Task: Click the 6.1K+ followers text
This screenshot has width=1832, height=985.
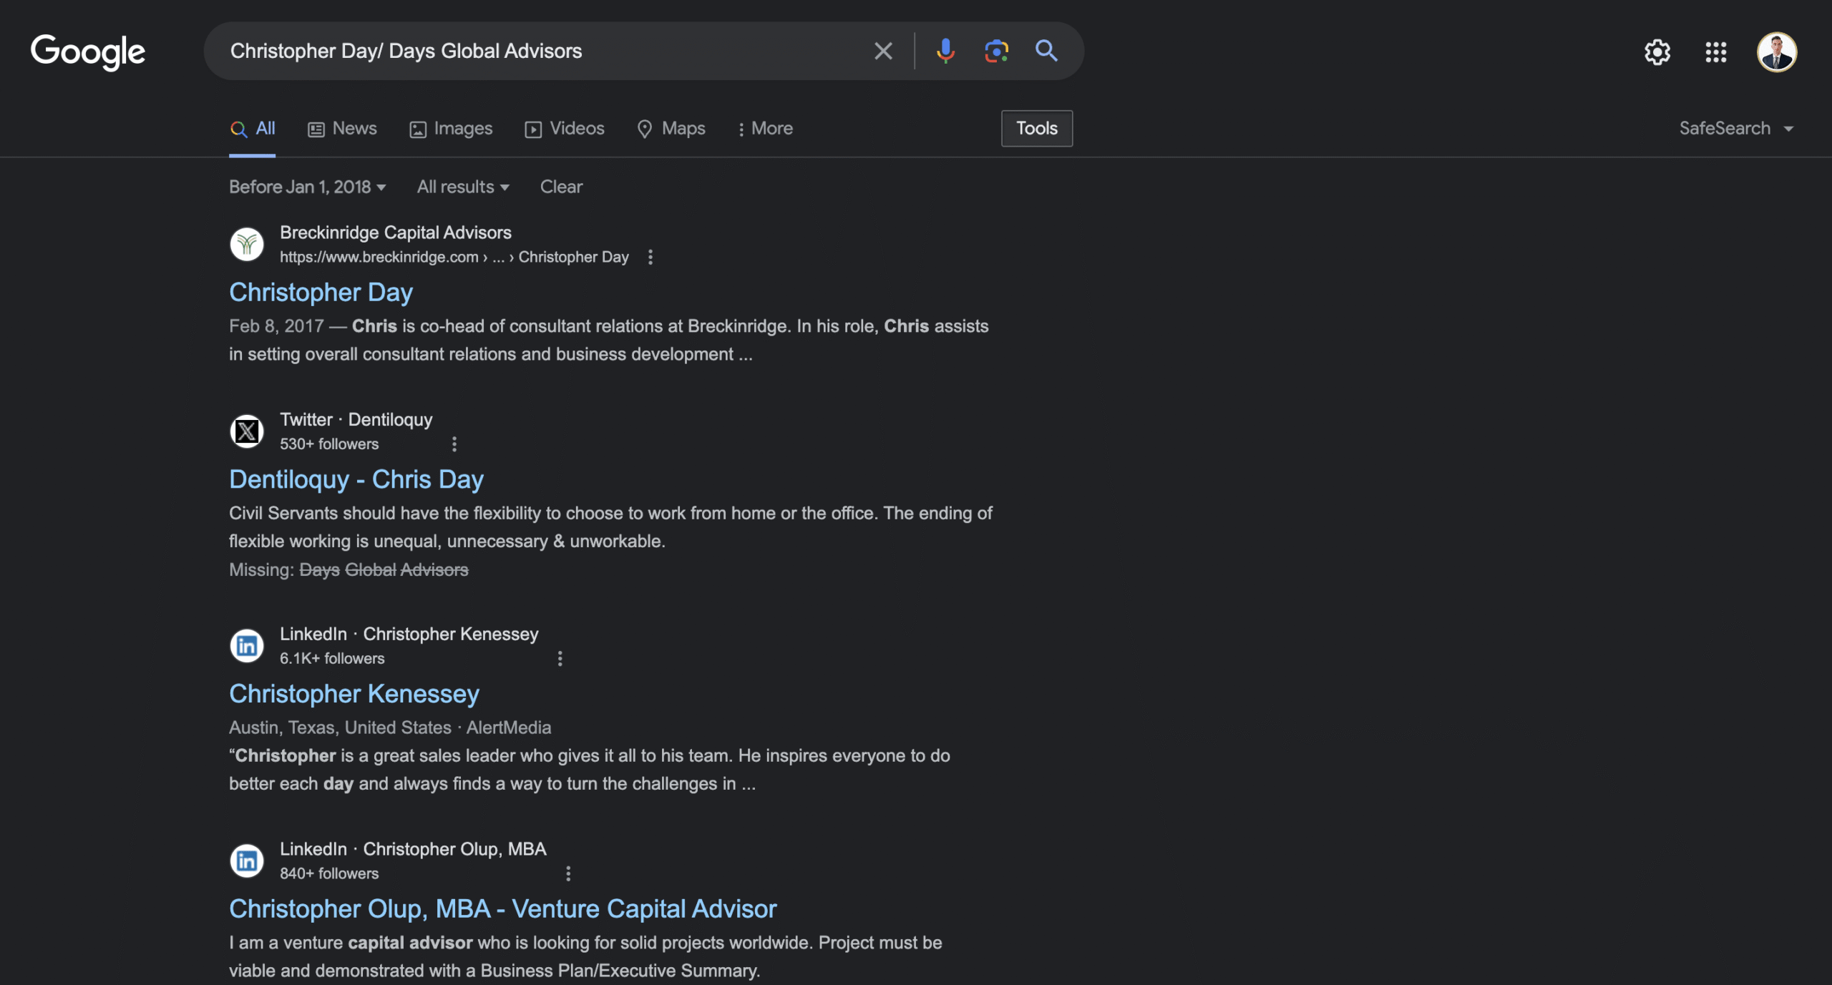Action: click(x=332, y=659)
